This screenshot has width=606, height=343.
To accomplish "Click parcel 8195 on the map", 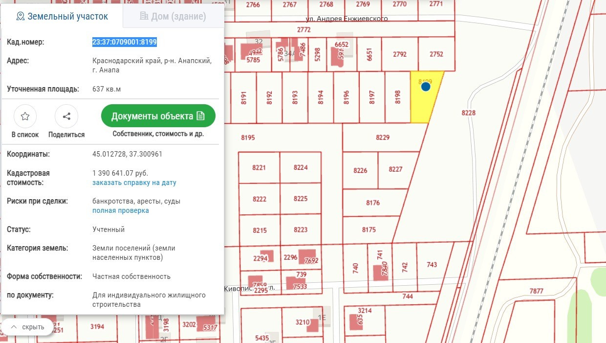I will pos(248,137).
